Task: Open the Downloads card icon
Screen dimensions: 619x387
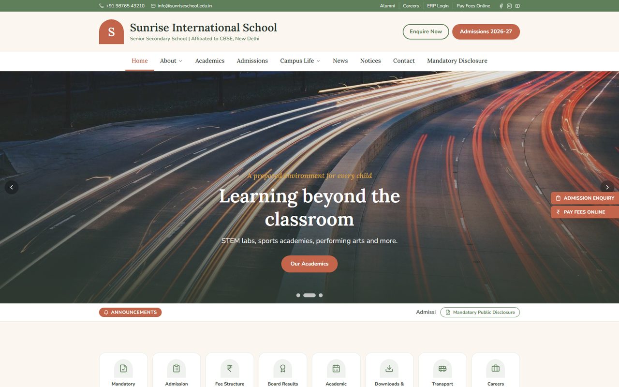Action: coord(389,369)
